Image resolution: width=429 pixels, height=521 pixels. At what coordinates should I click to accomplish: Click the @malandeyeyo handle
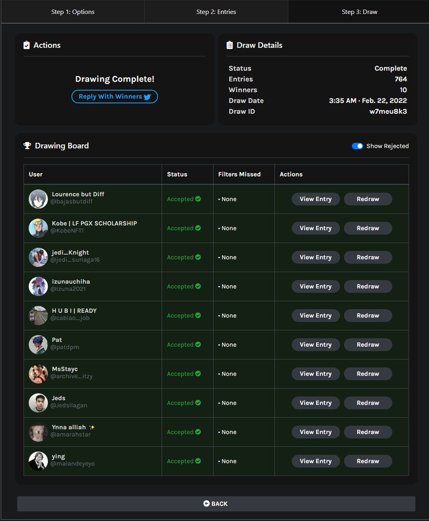[73, 464]
